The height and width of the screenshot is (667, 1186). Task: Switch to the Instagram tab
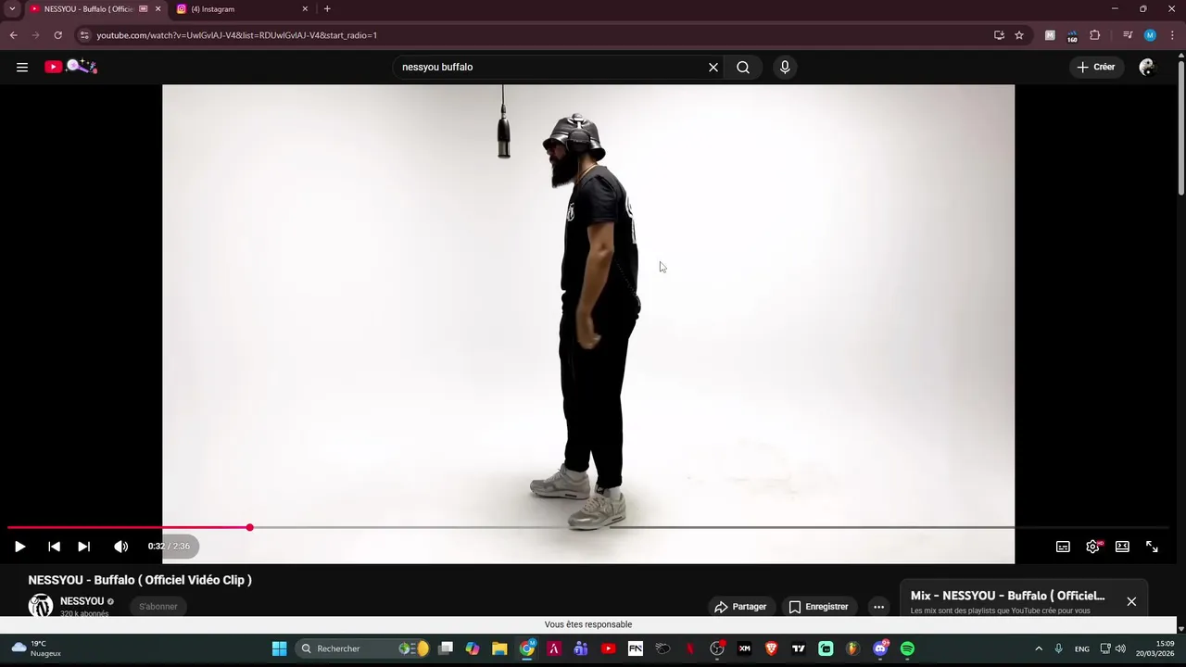click(234, 9)
